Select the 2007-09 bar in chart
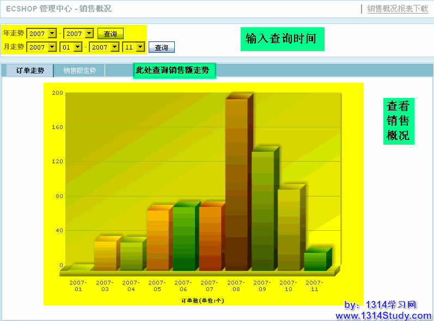The height and width of the screenshot is (321, 434). click(x=262, y=209)
